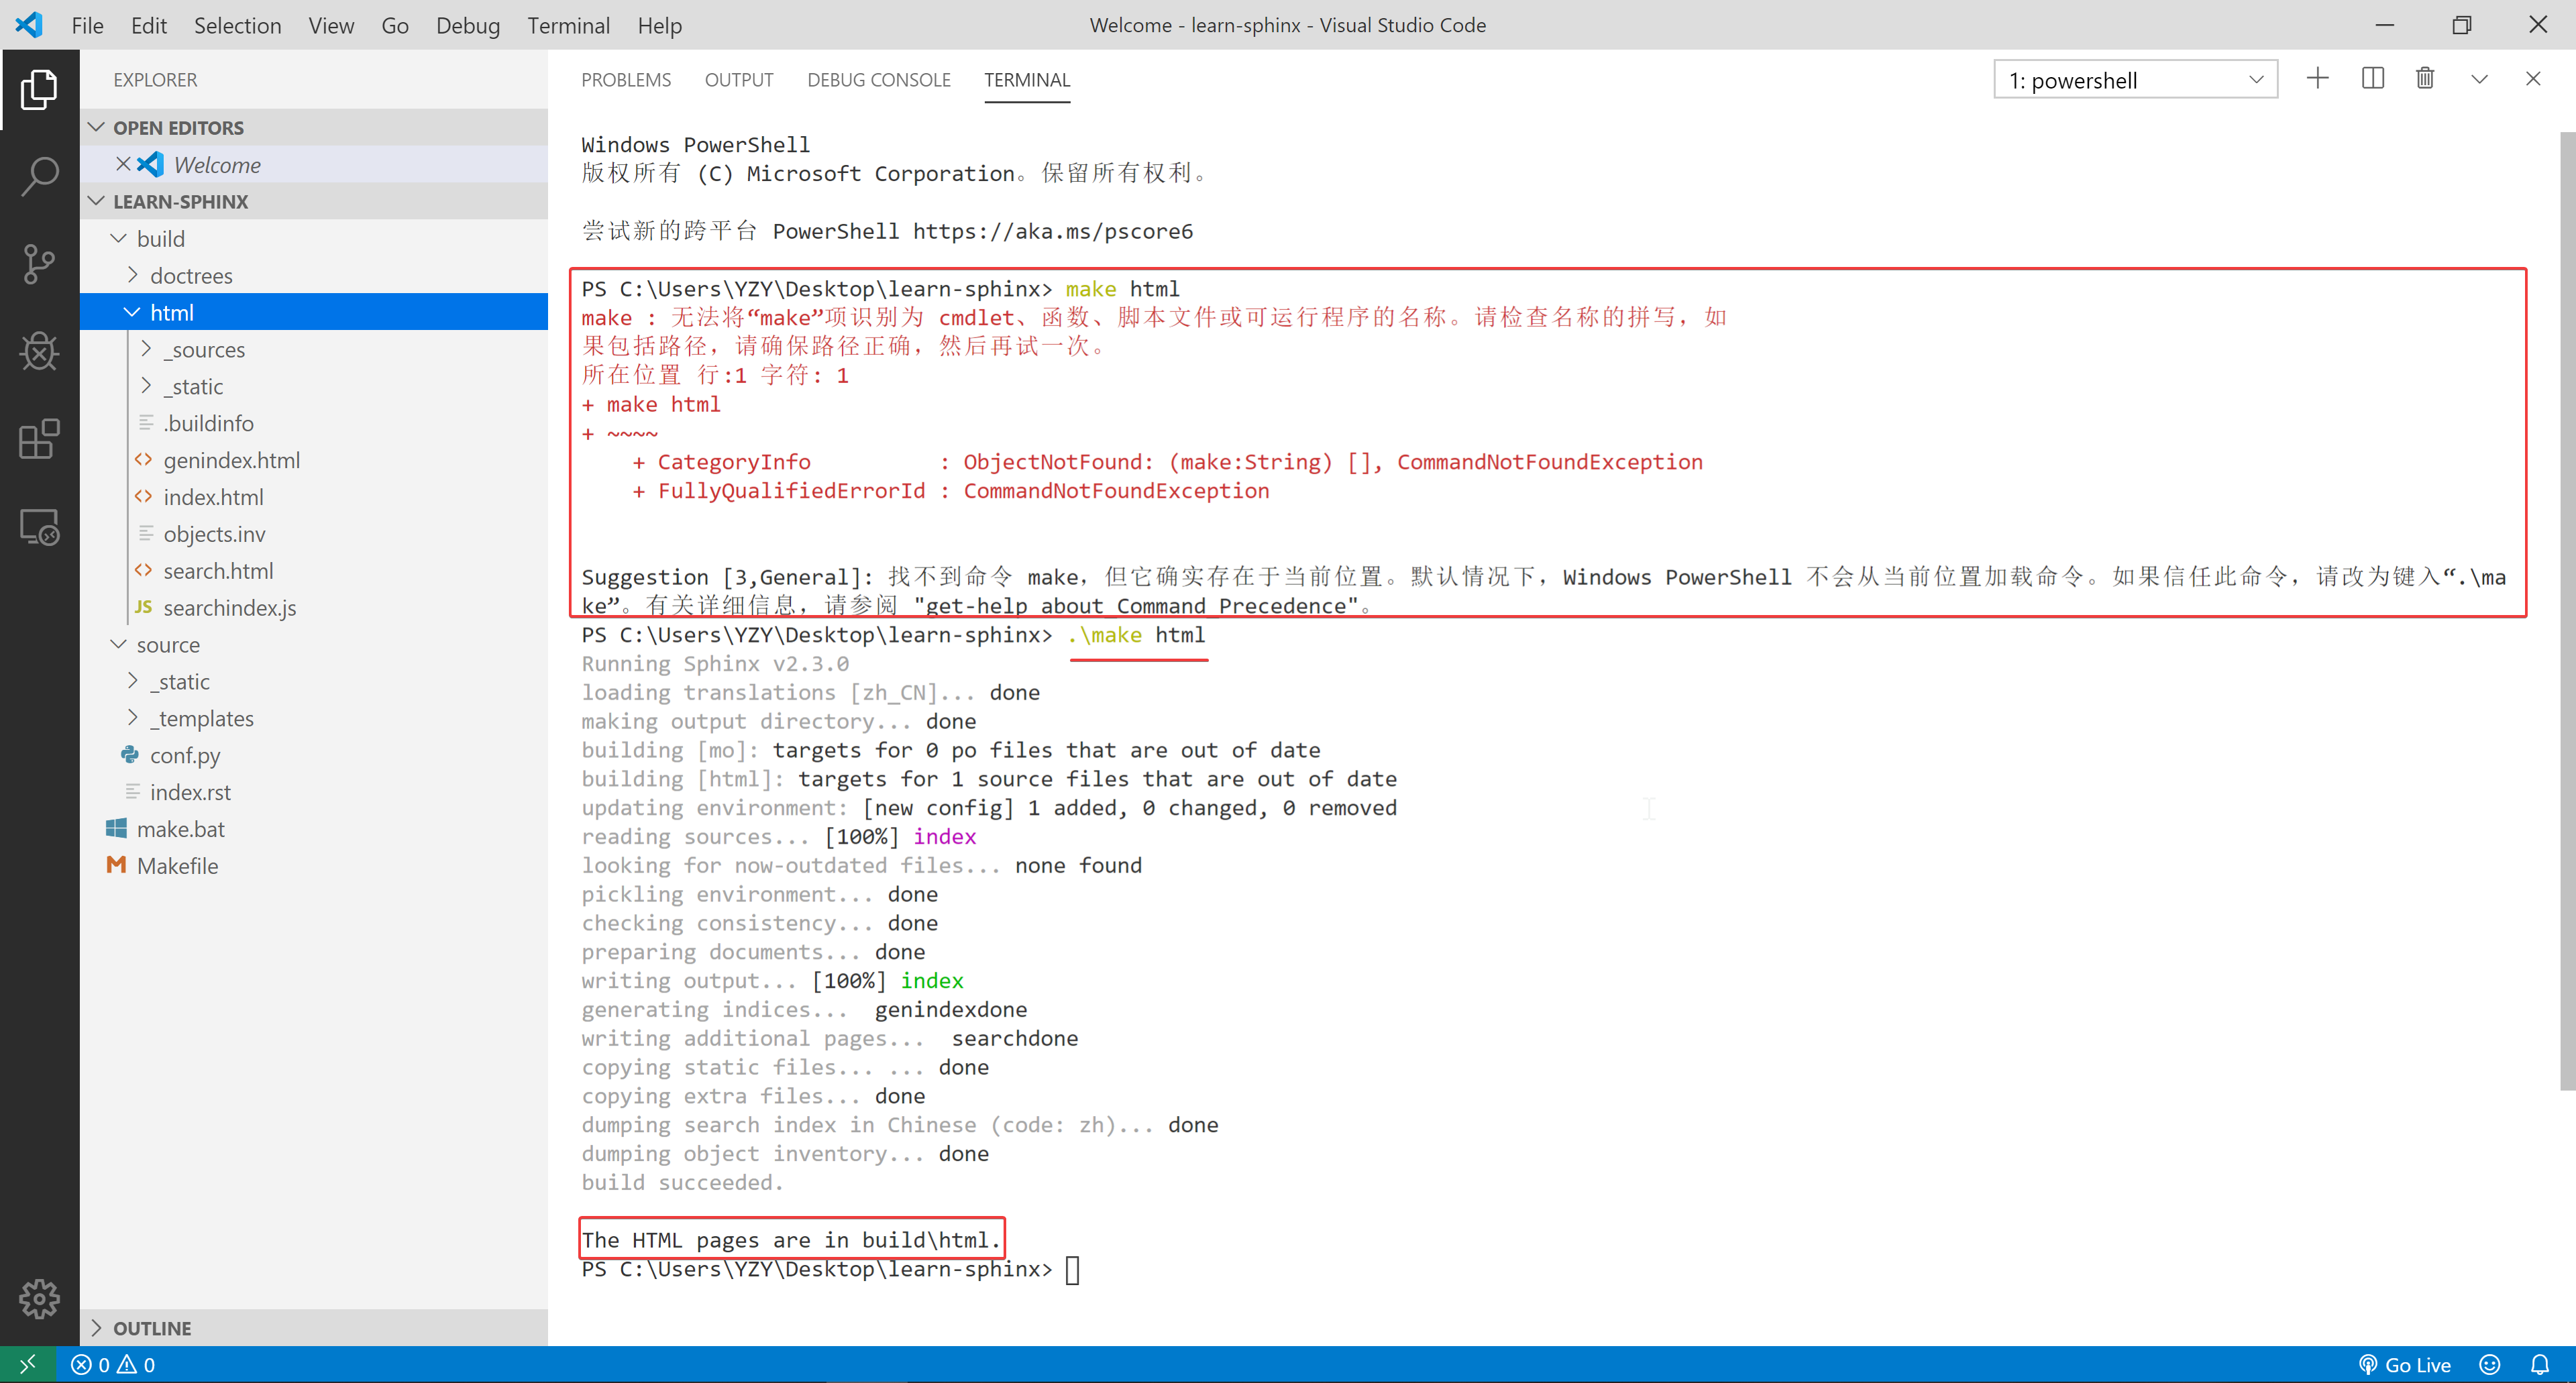Click the Search icon in activity bar
This screenshot has height=1383, width=2576.
41,176
